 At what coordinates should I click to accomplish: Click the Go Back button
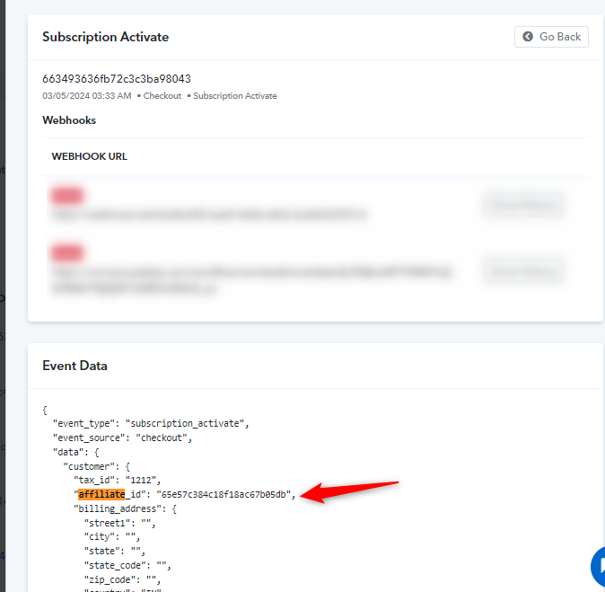[x=551, y=37]
